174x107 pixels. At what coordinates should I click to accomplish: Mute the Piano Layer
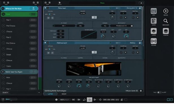coord(48,18)
